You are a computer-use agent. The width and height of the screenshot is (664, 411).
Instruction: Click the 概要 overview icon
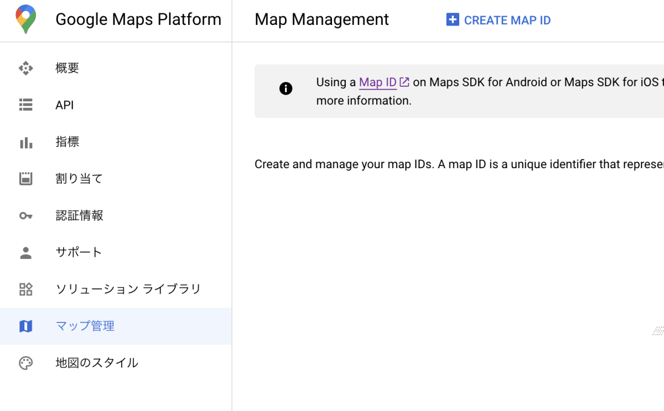(26, 68)
